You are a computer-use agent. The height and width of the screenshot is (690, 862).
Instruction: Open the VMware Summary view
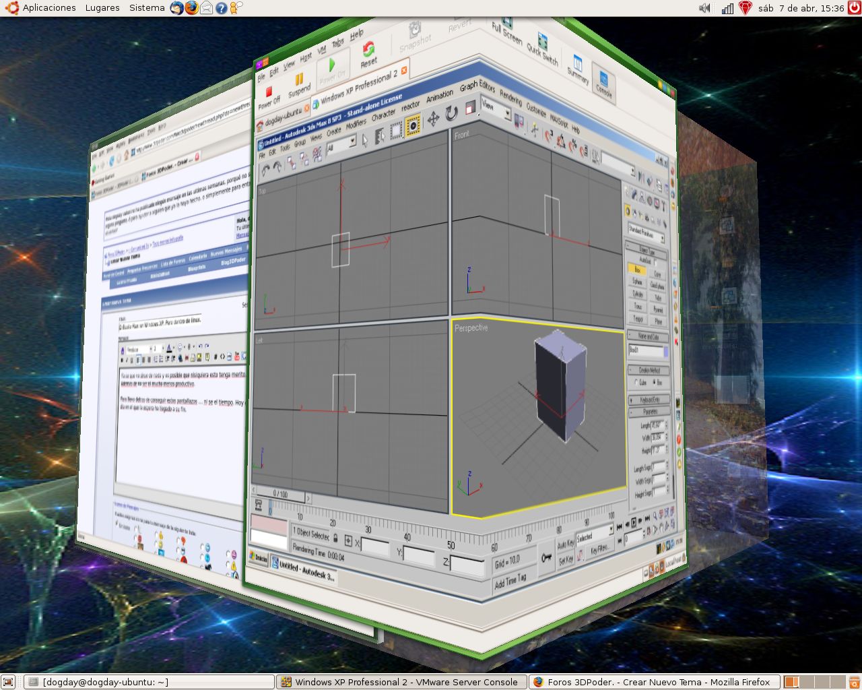(x=578, y=69)
